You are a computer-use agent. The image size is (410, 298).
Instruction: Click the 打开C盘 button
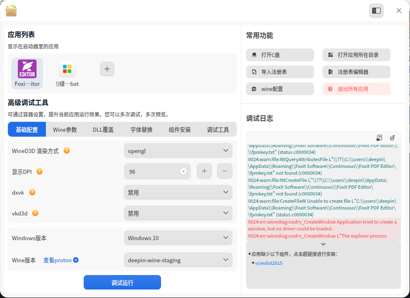280,55
